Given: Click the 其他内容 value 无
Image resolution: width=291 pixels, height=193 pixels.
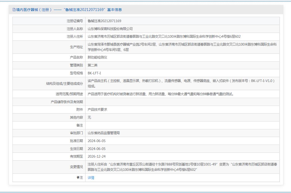Looking at the screenshot, I should pyautogui.click(x=89, y=117).
